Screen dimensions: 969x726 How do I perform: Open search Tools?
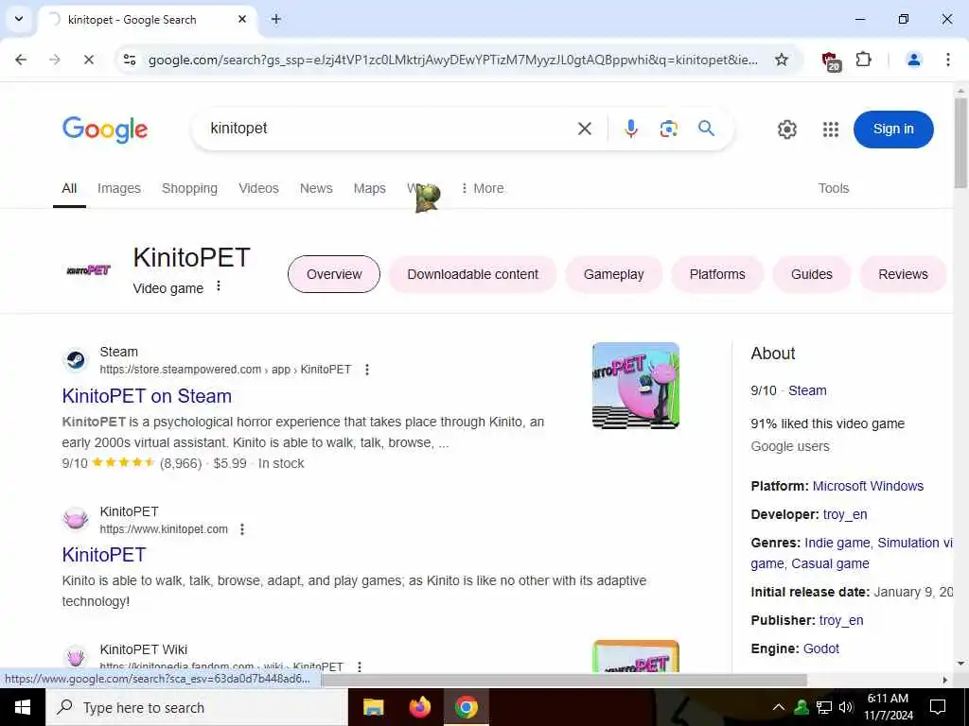click(x=834, y=188)
